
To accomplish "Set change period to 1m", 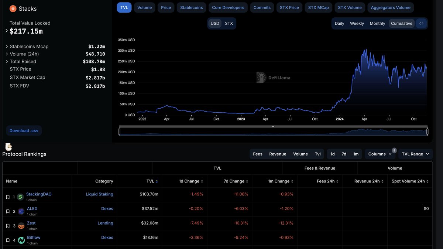I will [x=356, y=154].
